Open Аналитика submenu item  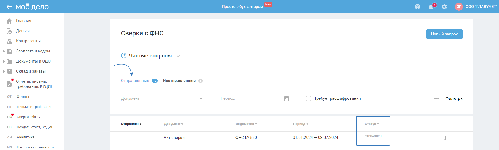(x=26, y=137)
